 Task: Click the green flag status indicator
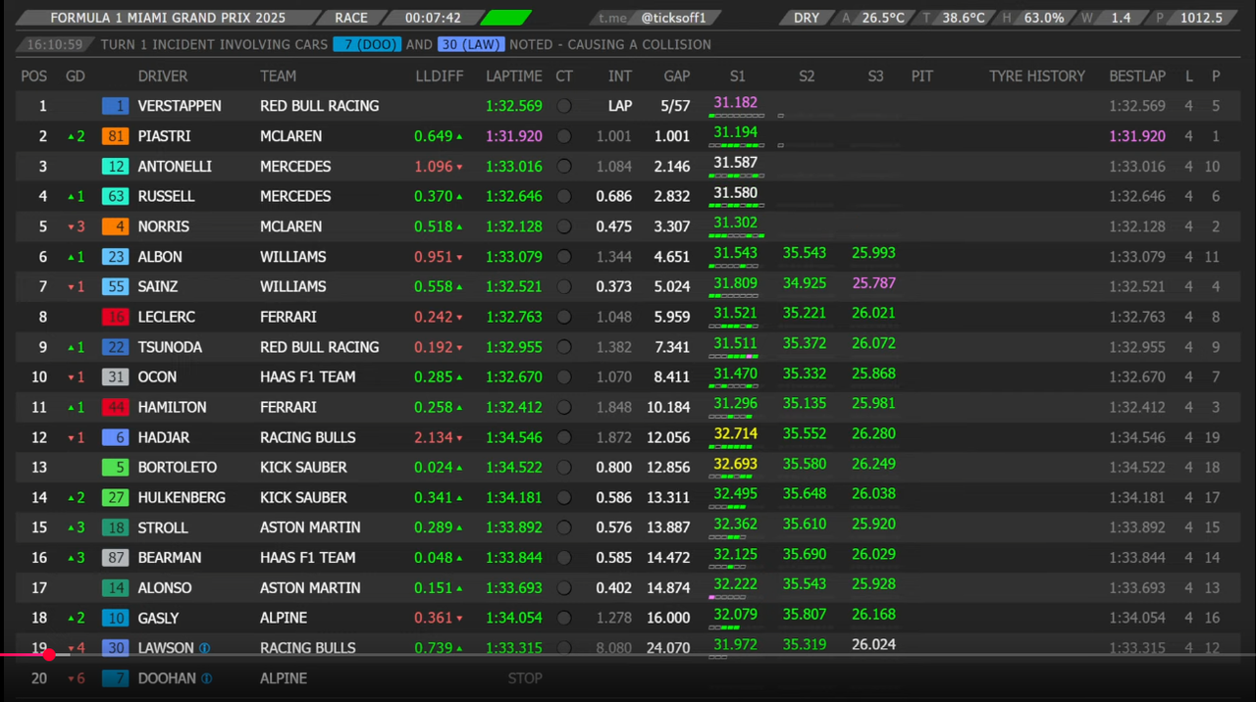(506, 18)
